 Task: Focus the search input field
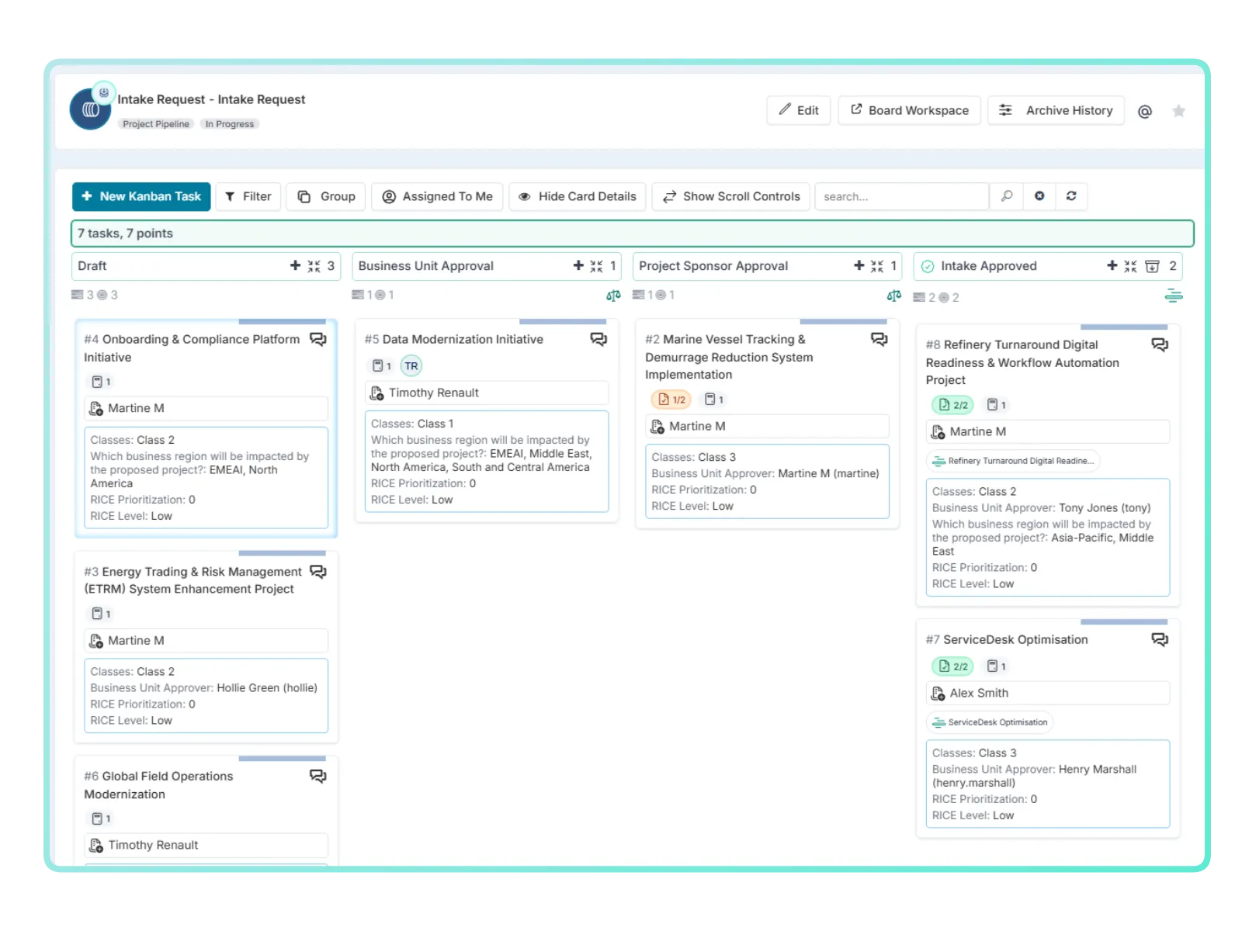click(x=902, y=196)
